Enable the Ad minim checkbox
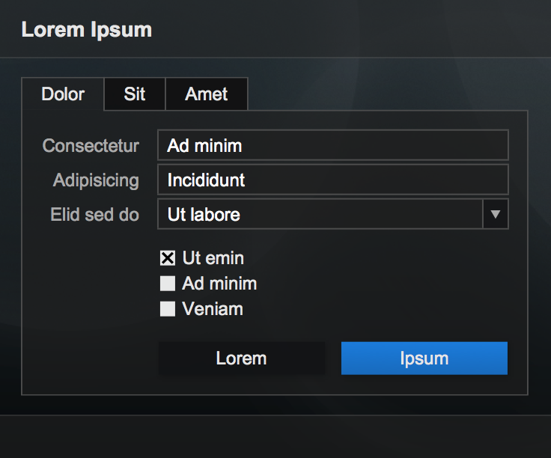 168,284
